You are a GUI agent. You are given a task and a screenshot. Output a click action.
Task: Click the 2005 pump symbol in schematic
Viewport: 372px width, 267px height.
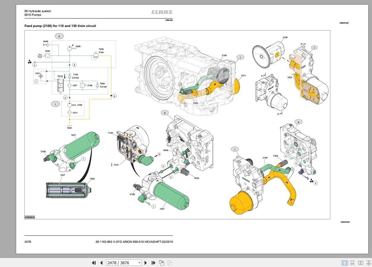[69, 48]
